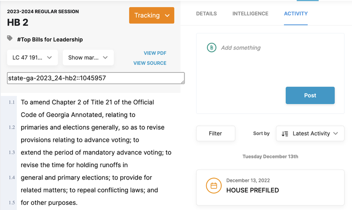352x210 pixels.
Task: Switch to the Intelligence tab
Action: pyautogui.click(x=250, y=14)
